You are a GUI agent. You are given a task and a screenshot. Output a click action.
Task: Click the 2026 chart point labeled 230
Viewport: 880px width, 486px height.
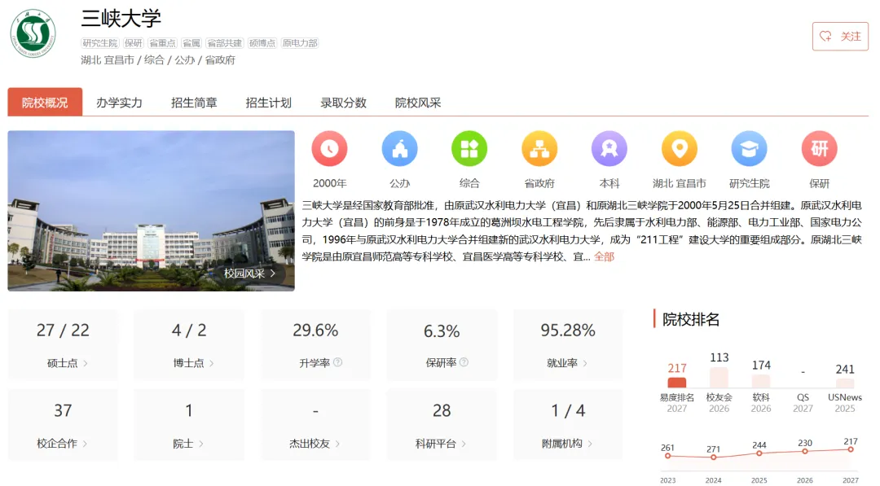point(805,451)
